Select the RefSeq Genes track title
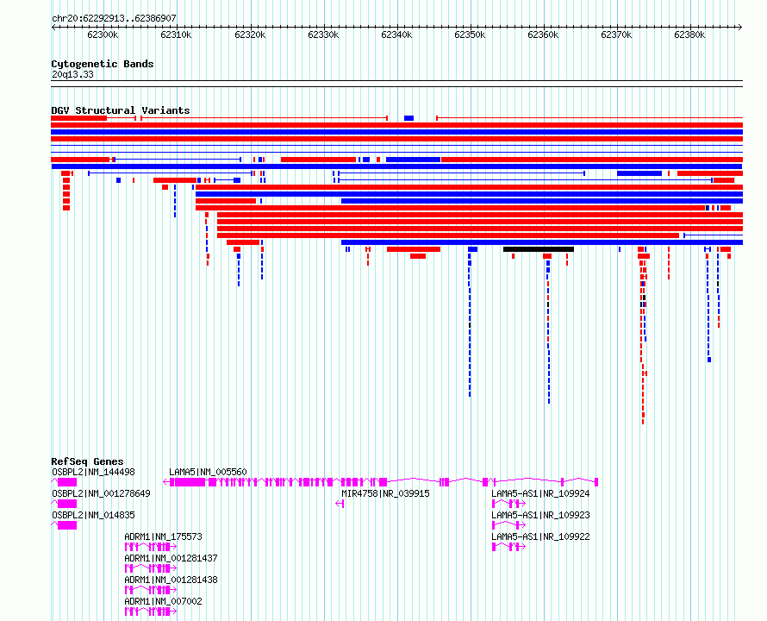Image resolution: width=767 pixels, height=621 pixels. tap(87, 461)
